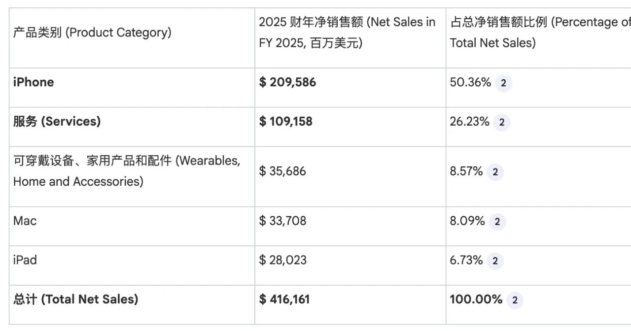Click the $ 109,158 value
Screen dimensions: 631x331
(285, 122)
